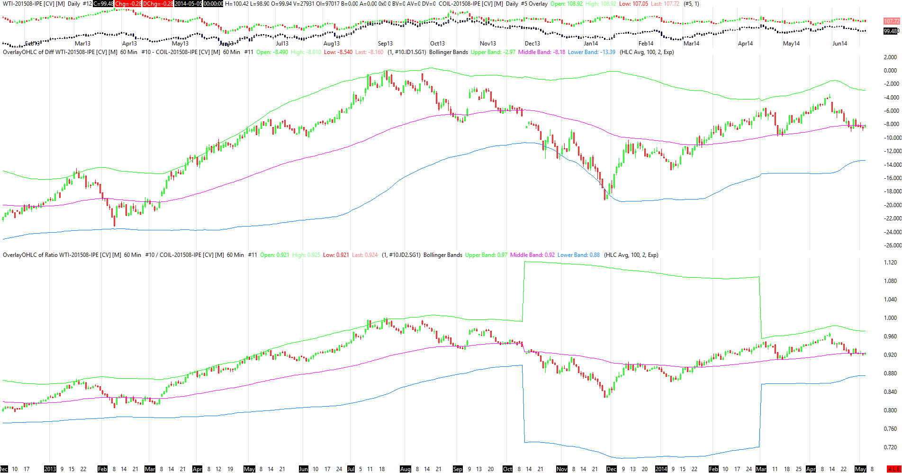Select the Jan14 date label in daily chart
The height and width of the screenshot is (473, 902).
coord(591,44)
